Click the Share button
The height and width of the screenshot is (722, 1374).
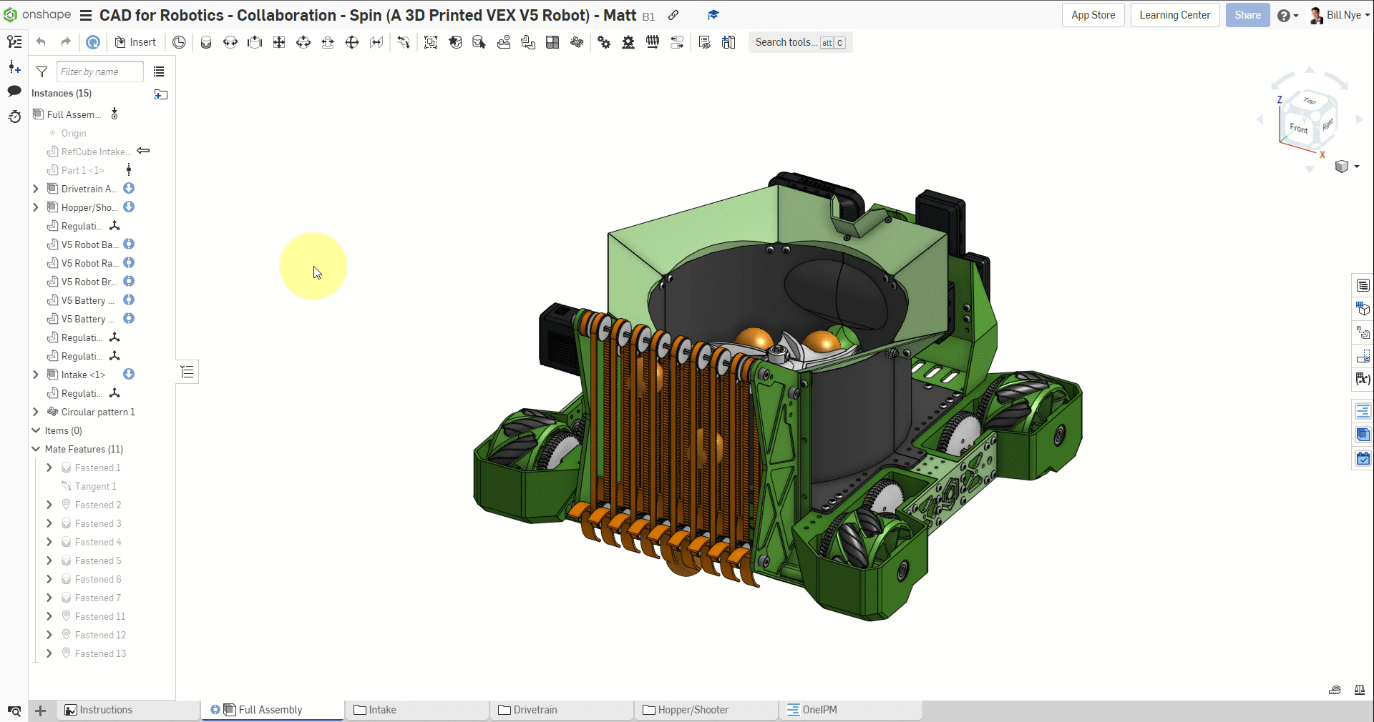1247,15
